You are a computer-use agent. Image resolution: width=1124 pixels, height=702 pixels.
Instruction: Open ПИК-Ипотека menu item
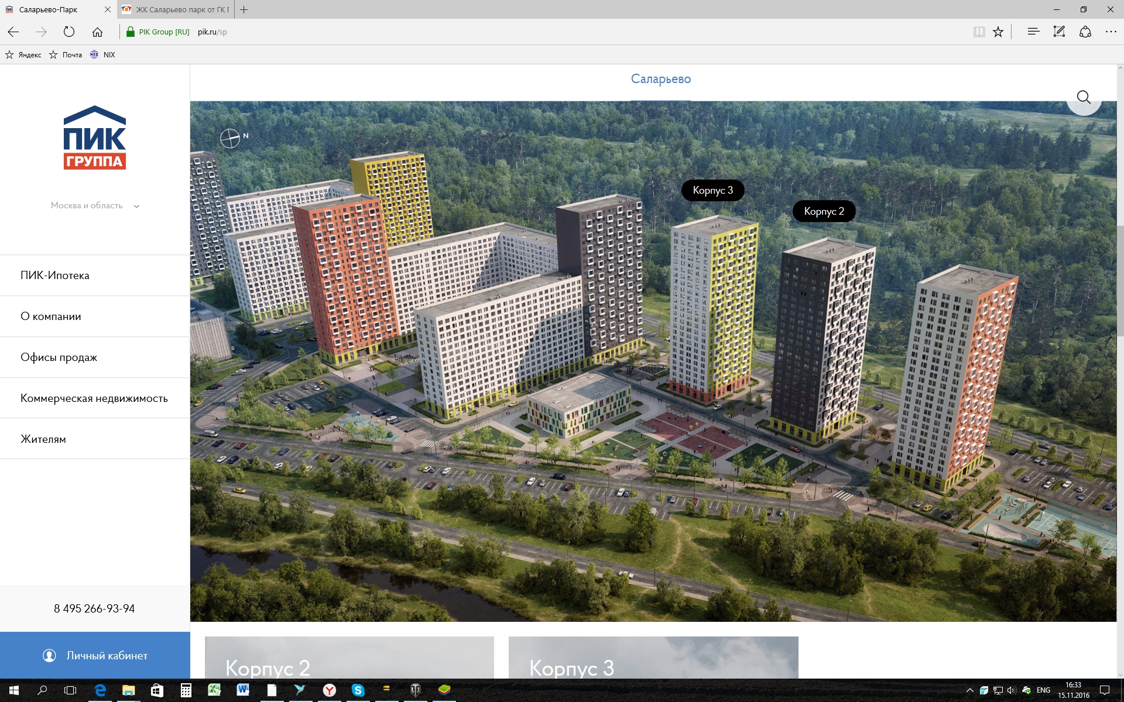point(55,276)
